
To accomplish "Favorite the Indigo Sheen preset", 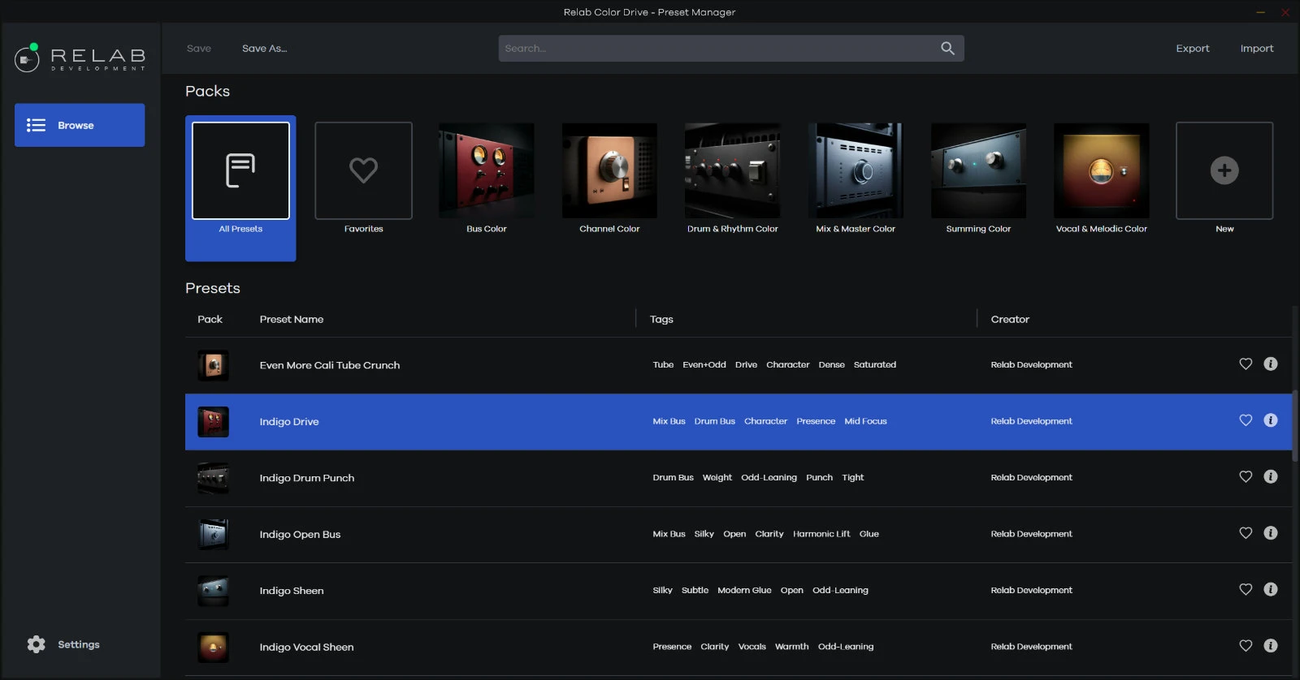I will coord(1246,590).
